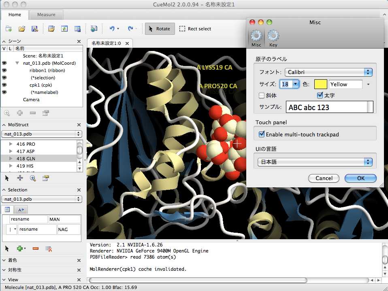Image resolution: width=388 pixels, height=291 pixels.
Task: Select the Rect select tool
Action: (195, 29)
